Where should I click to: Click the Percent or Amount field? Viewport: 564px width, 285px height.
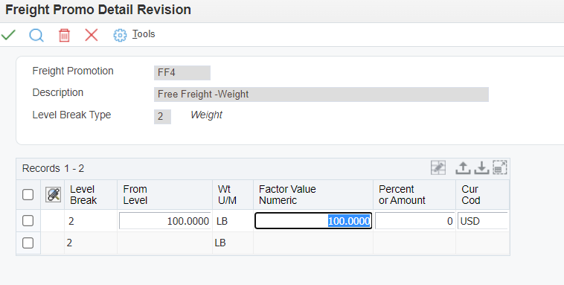click(414, 220)
